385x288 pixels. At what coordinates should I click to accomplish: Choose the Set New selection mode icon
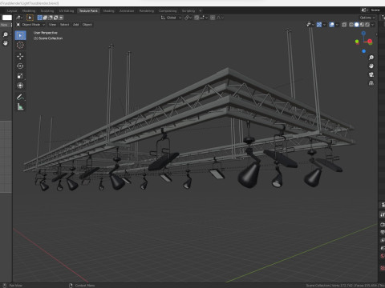click(40, 18)
